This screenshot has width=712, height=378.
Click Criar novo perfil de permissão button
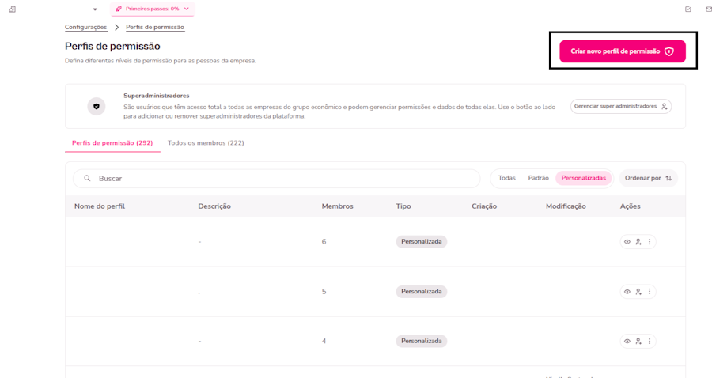coord(622,51)
